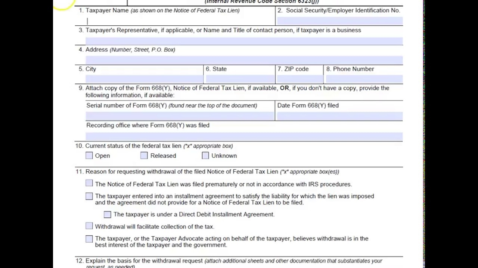The image size is (478, 268).
Task: Check the installment agreement reason box
Action: [x=89, y=196]
